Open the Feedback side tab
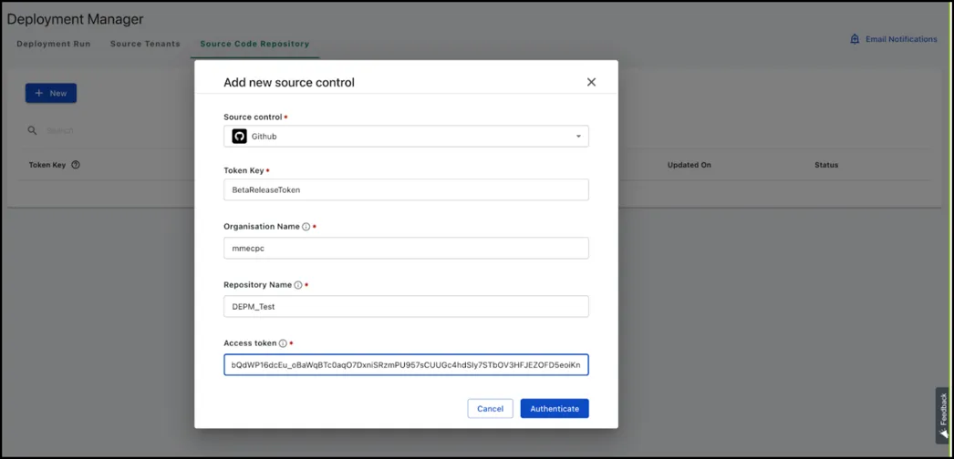 click(943, 415)
